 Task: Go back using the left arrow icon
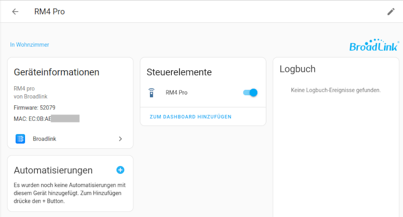15,12
